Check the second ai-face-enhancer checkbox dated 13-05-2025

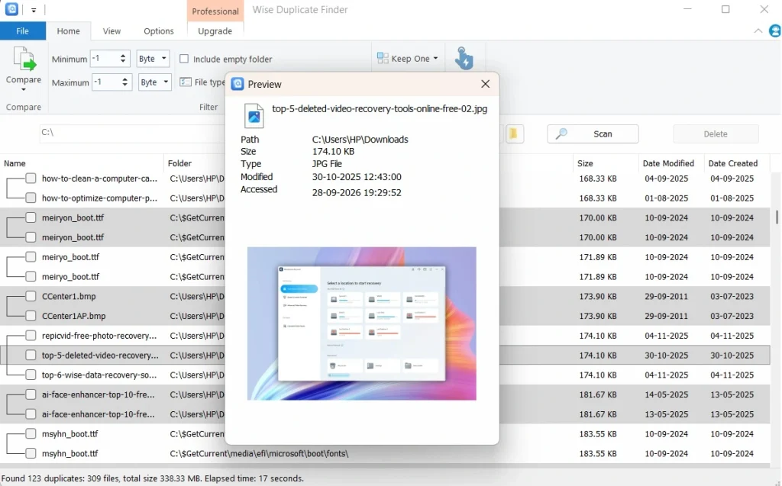point(31,414)
